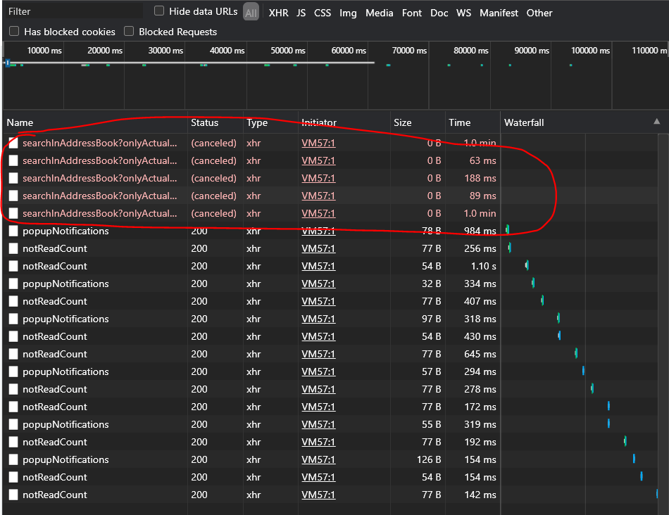Show only Doc requests
Screen dimensions: 669x515
439,13
